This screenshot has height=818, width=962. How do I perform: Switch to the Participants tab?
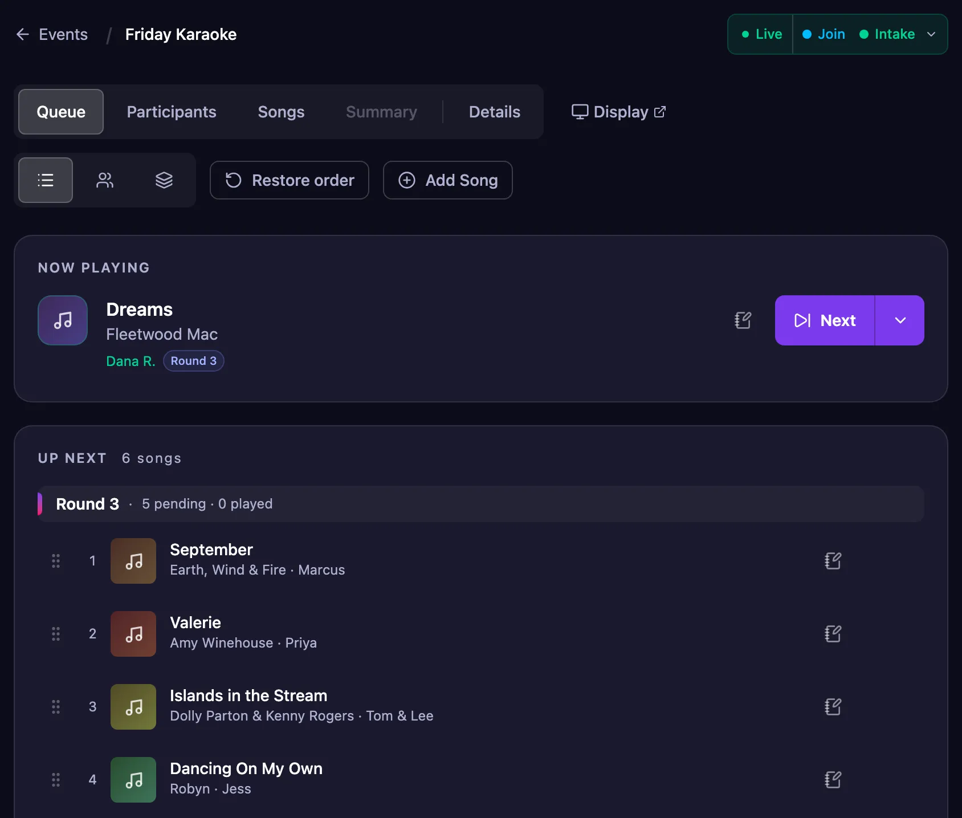172,112
